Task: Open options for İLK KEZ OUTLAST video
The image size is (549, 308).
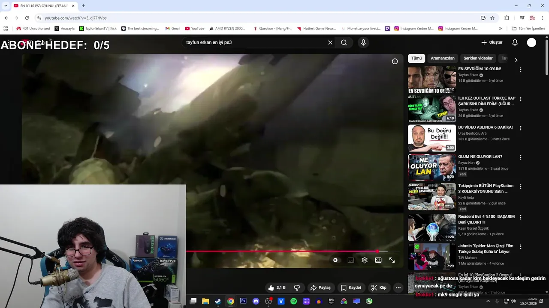Action: (521, 99)
